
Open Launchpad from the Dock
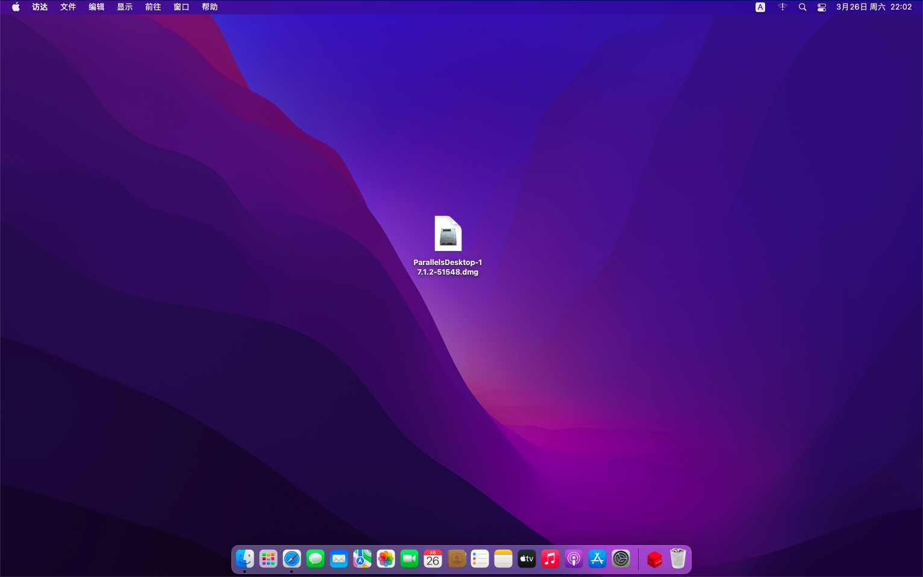click(x=268, y=558)
